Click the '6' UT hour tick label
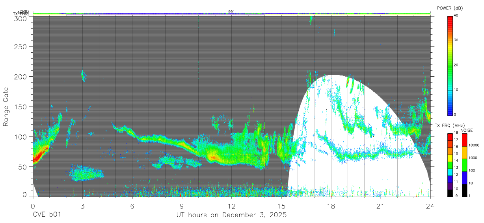The height and width of the screenshot is (223, 484). 132,206
